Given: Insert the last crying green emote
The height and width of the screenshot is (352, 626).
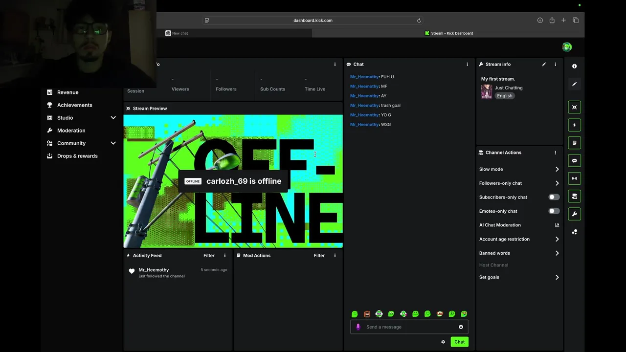Looking at the screenshot, I should 464,314.
